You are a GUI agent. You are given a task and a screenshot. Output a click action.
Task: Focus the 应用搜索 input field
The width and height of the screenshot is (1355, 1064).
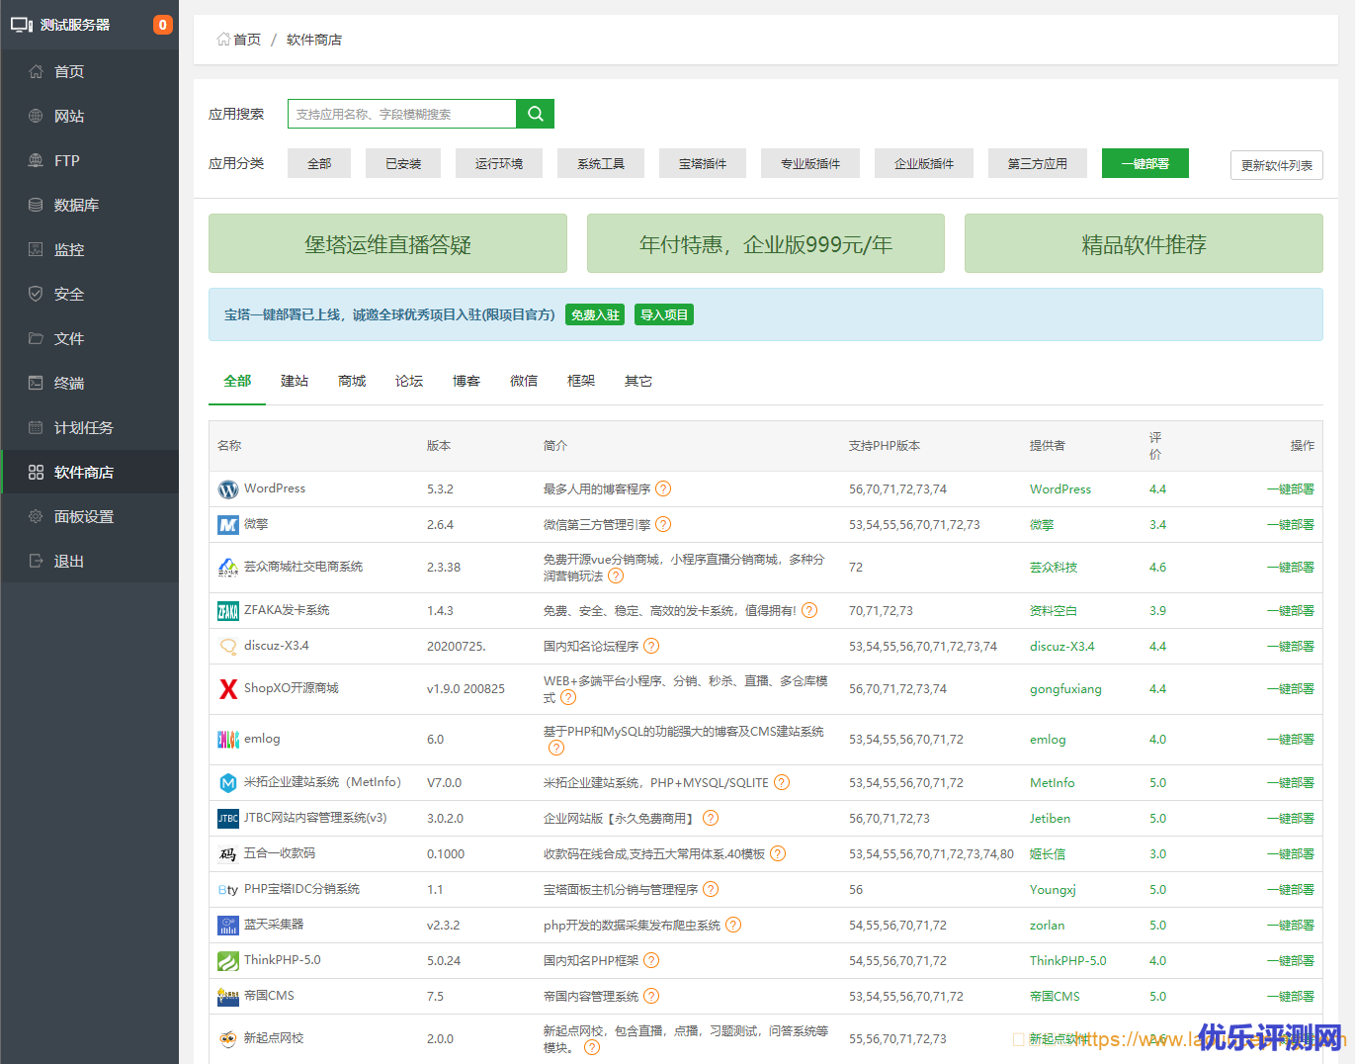(x=402, y=114)
